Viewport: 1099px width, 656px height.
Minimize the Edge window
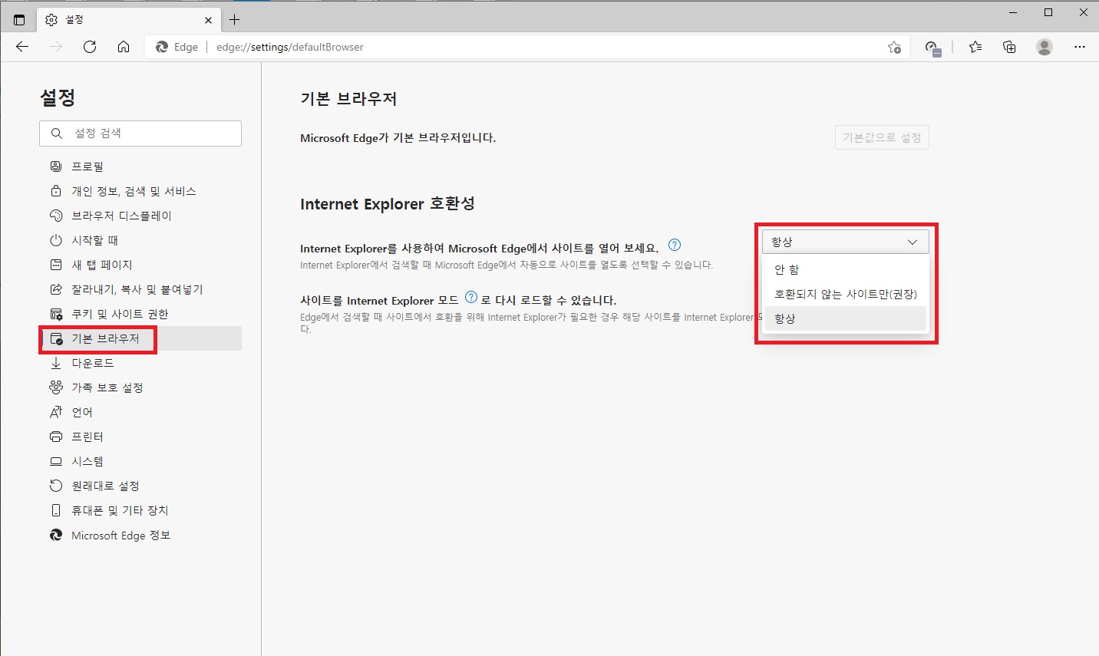(1013, 12)
